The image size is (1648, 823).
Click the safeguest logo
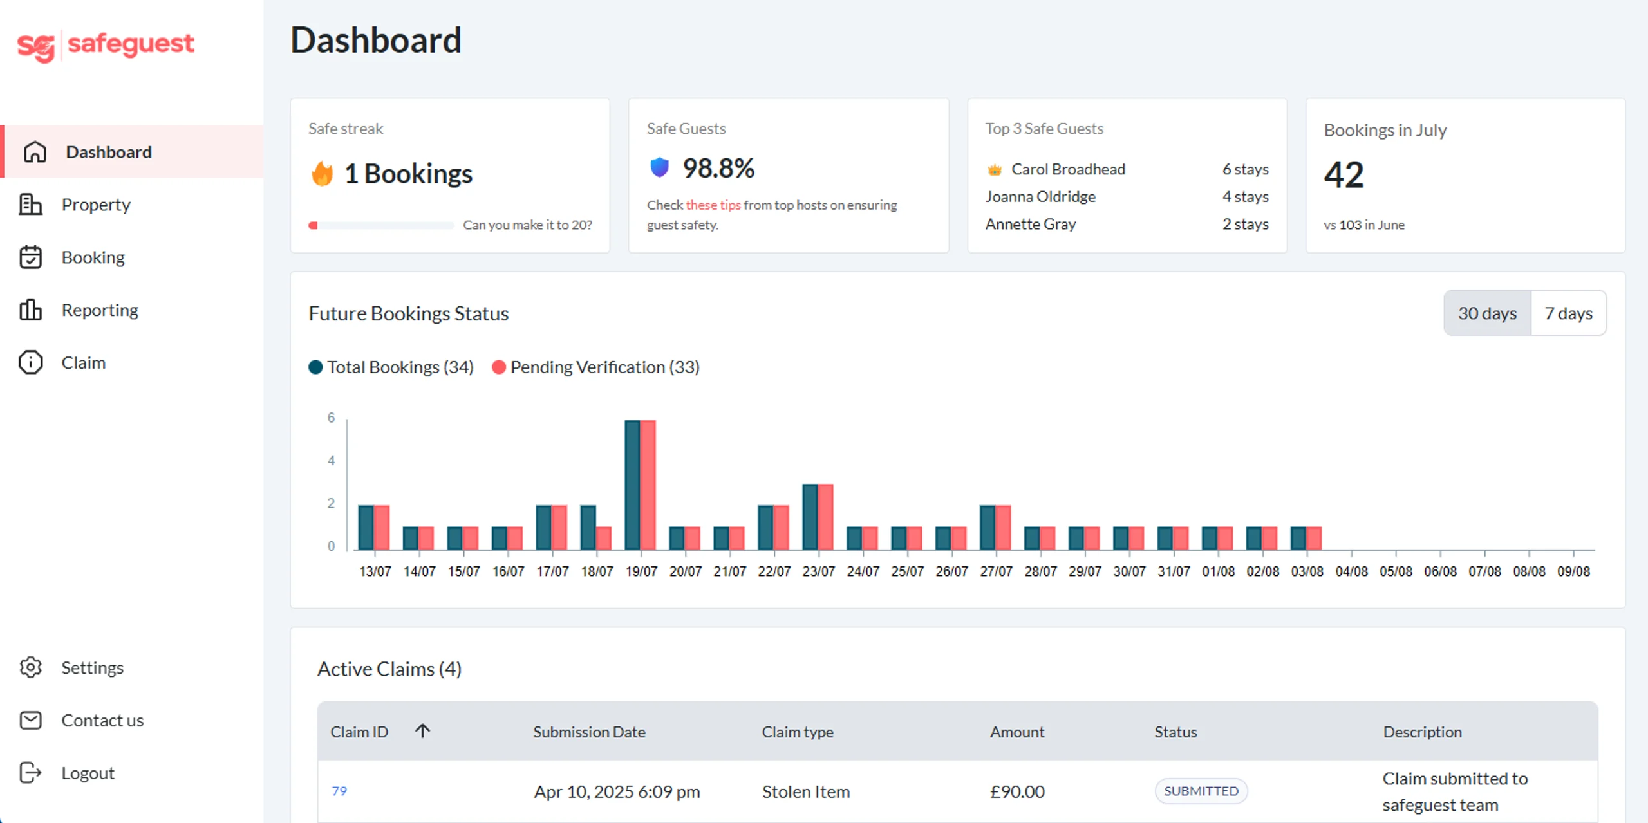pyautogui.click(x=106, y=45)
